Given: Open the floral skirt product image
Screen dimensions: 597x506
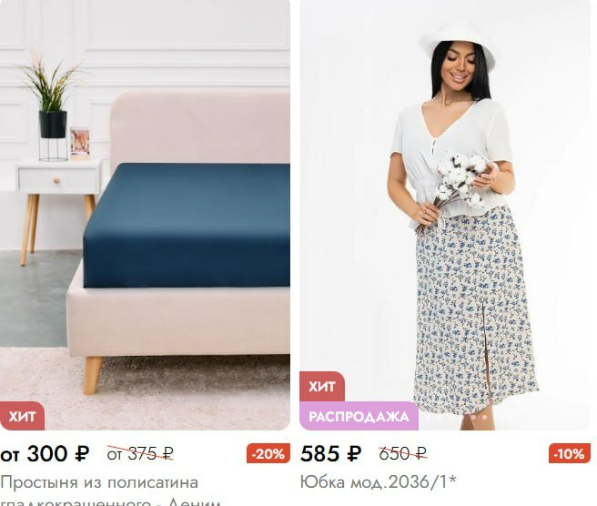Looking at the screenshot, I should (x=445, y=215).
